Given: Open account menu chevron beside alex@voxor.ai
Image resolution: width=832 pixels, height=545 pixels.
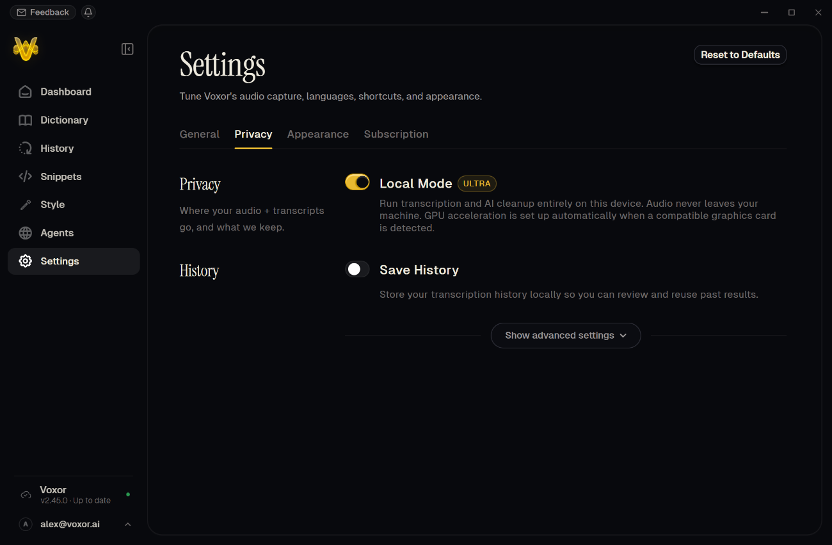Looking at the screenshot, I should [128, 525].
